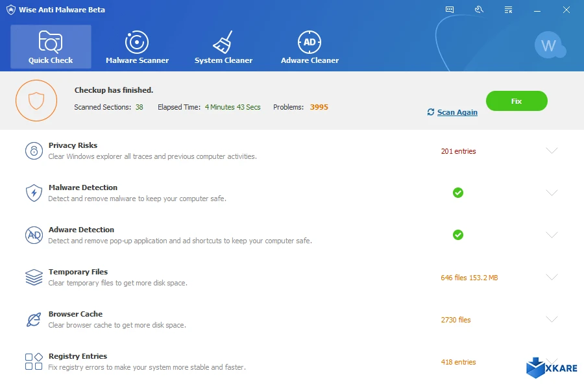Click the orange shield status icon
584x386 pixels.
[x=37, y=101]
